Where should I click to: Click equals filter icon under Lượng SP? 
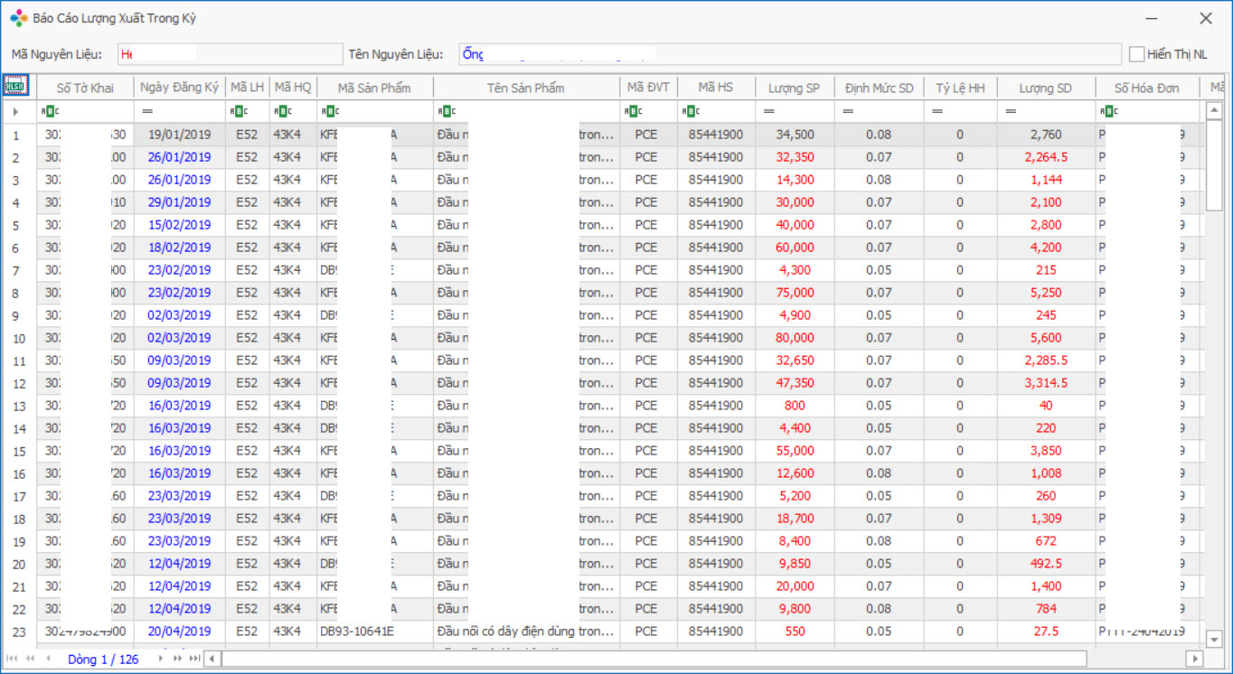tap(768, 111)
